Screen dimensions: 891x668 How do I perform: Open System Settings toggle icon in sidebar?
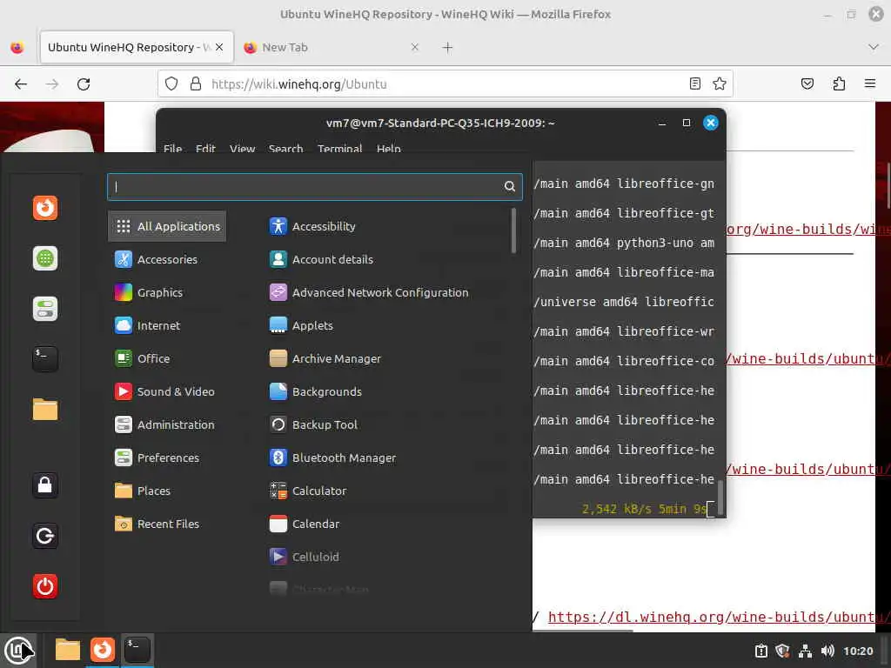[x=45, y=309]
